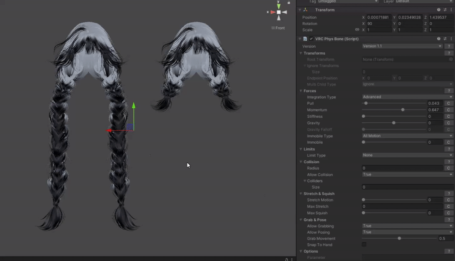Open the Integration Type dropdown
The height and width of the screenshot is (261, 455).
click(x=407, y=97)
